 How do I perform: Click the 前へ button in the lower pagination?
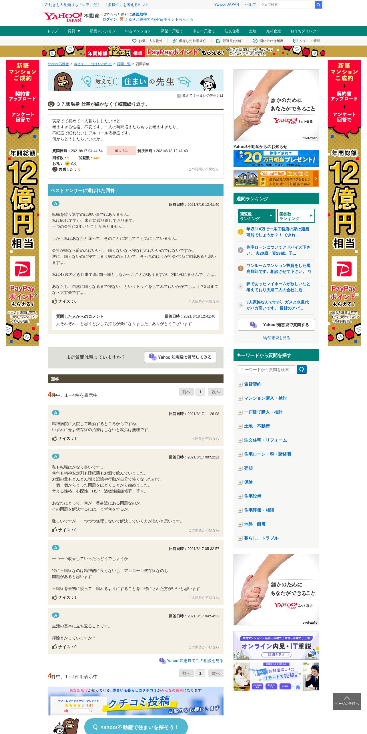coord(186,673)
